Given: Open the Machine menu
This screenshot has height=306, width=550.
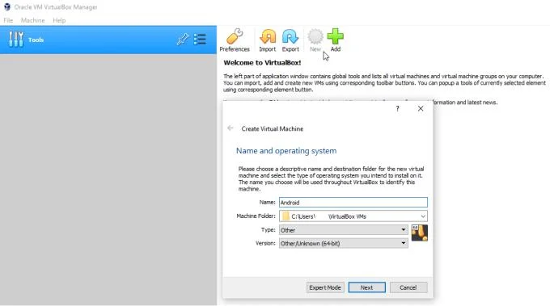Looking at the screenshot, I should coord(32,20).
